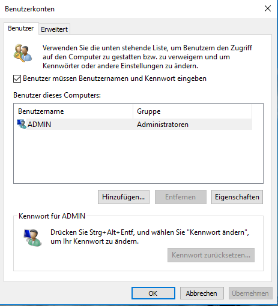Open Eigenschaften for selected user

click(x=237, y=197)
